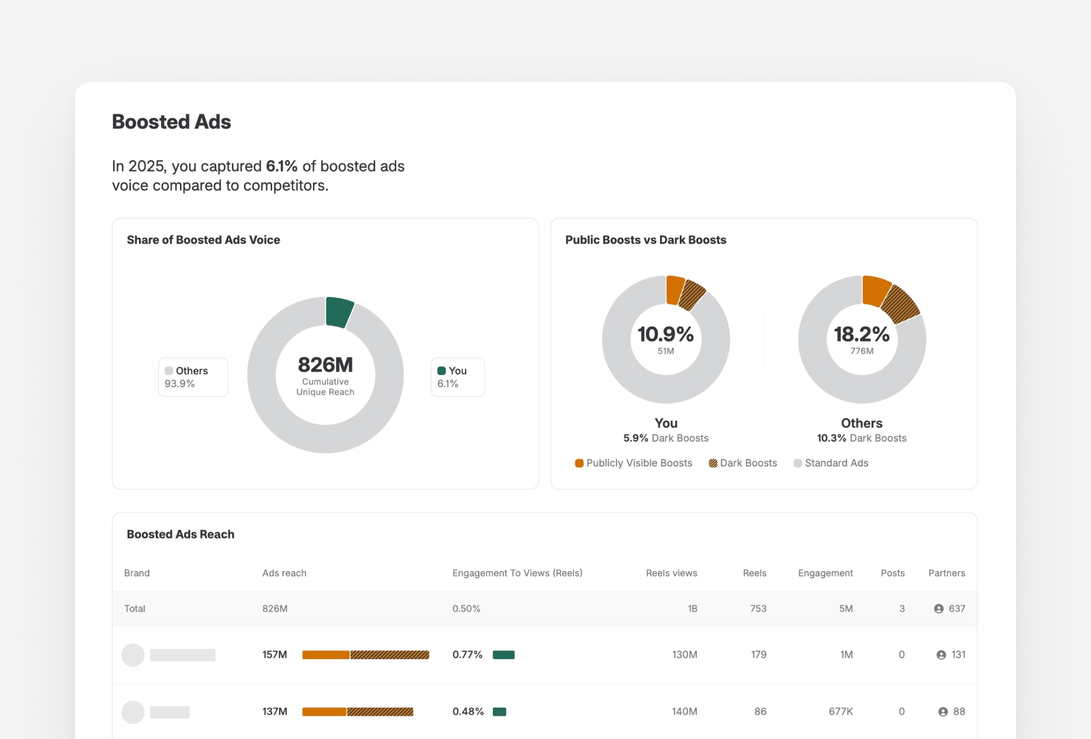
Task: Sort by the Posts column header
Action: pos(893,573)
